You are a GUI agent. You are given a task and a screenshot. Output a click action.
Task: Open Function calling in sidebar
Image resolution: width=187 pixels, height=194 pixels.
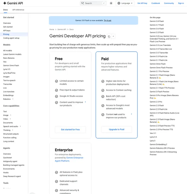tap(10, 137)
